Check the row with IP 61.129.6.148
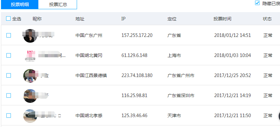The width and height of the screenshot is (280, 127). (9, 55)
